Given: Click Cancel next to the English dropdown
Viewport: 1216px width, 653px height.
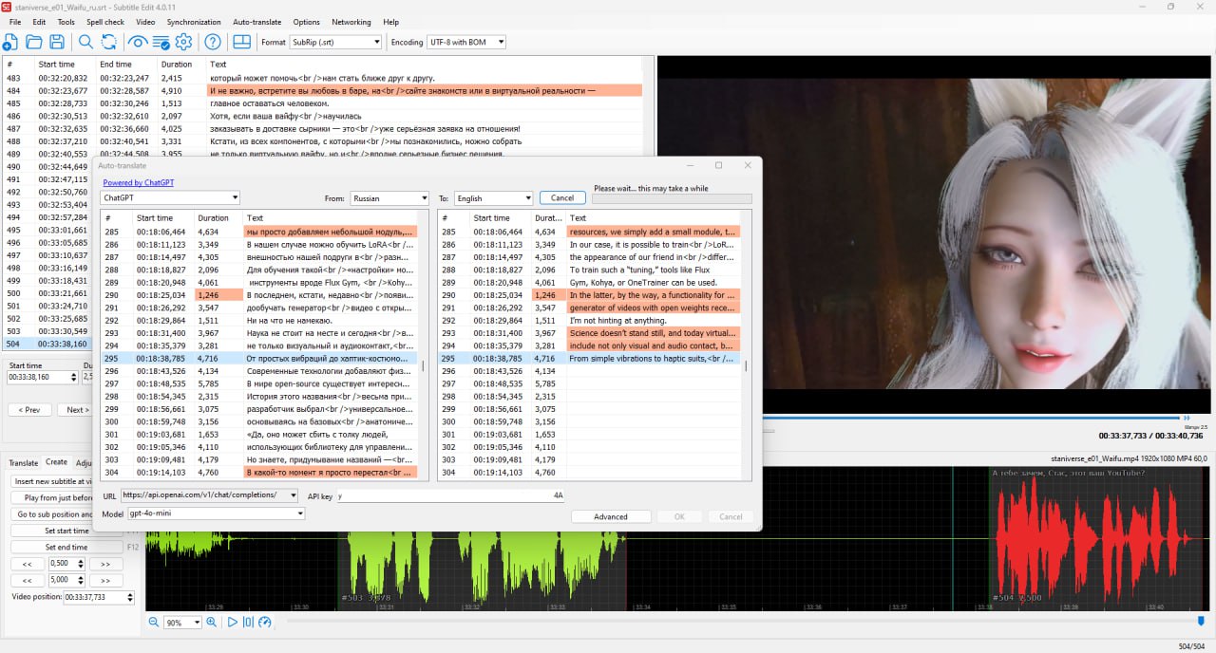Looking at the screenshot, I should [562, 198].
